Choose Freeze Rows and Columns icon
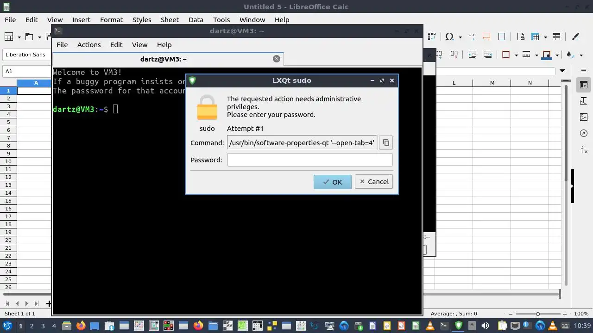 (536, 37)
